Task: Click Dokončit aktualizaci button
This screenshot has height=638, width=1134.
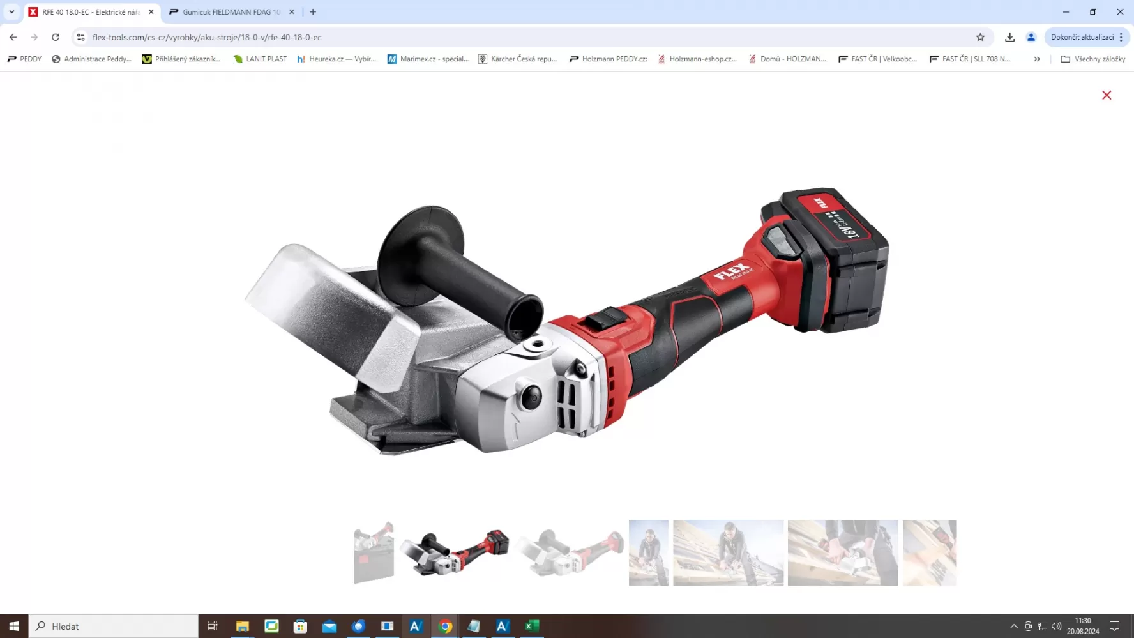Action: point(1082,37)
